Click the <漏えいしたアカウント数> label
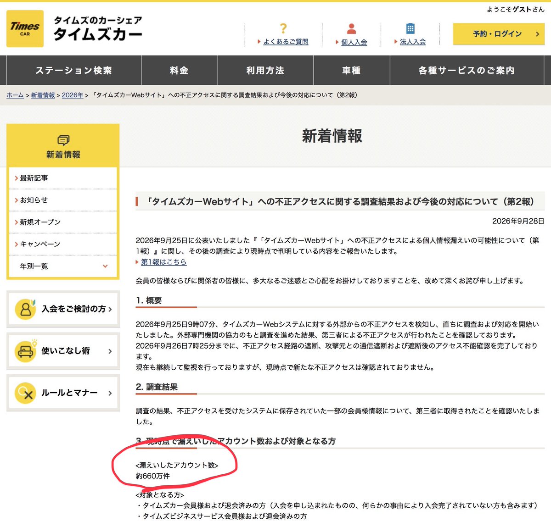The height and width of the screenshot is (527, 551). point(177,465)
